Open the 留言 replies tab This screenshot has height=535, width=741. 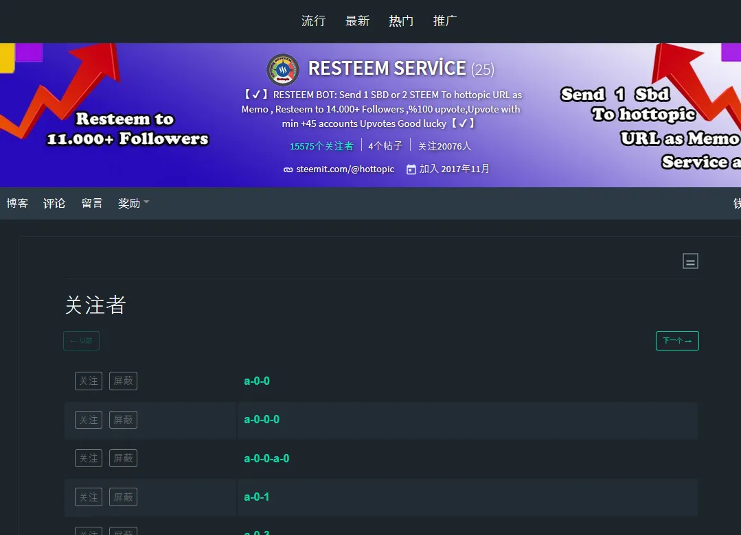click(x=91, y=203)
